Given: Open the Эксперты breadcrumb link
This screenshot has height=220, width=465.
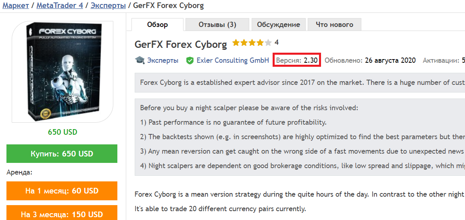Looking at the screenshot, I should pyautogui.click(x=108, y=6).
